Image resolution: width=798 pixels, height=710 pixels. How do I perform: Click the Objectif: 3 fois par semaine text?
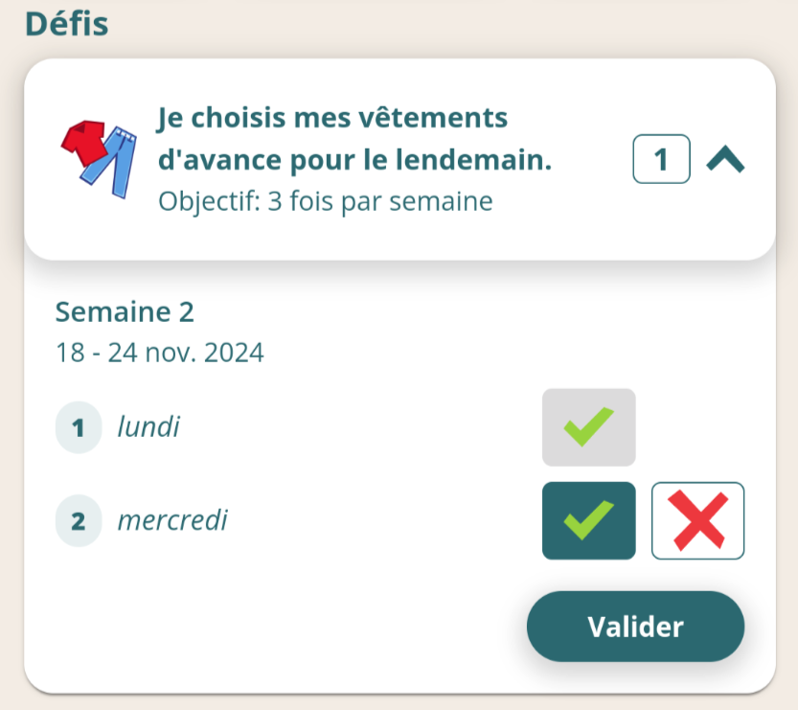pos(326,201)
